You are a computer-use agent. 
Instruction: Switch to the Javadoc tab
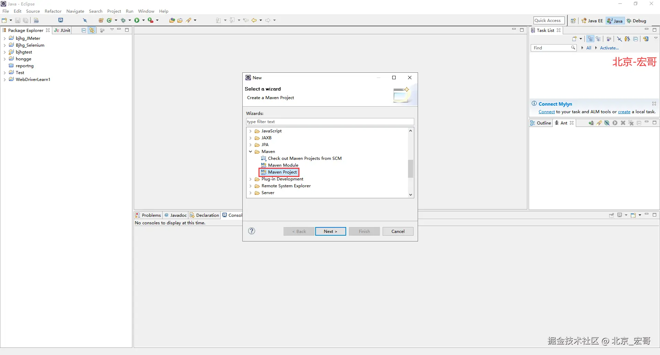pos(176,215)
